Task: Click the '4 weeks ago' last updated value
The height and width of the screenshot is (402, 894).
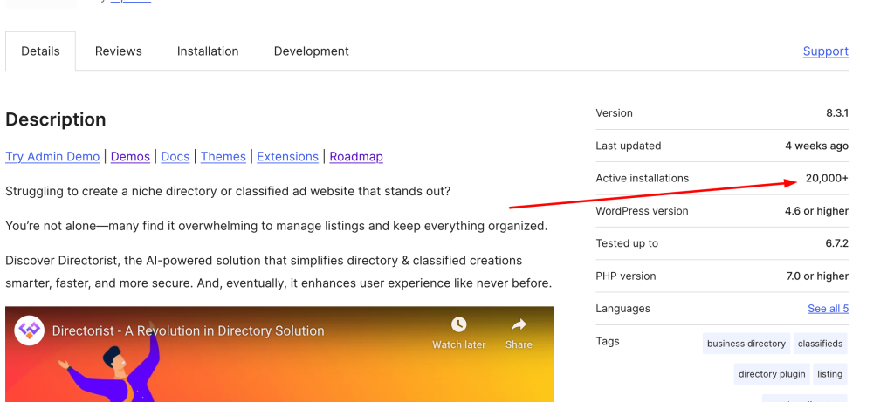Action: 816,146
